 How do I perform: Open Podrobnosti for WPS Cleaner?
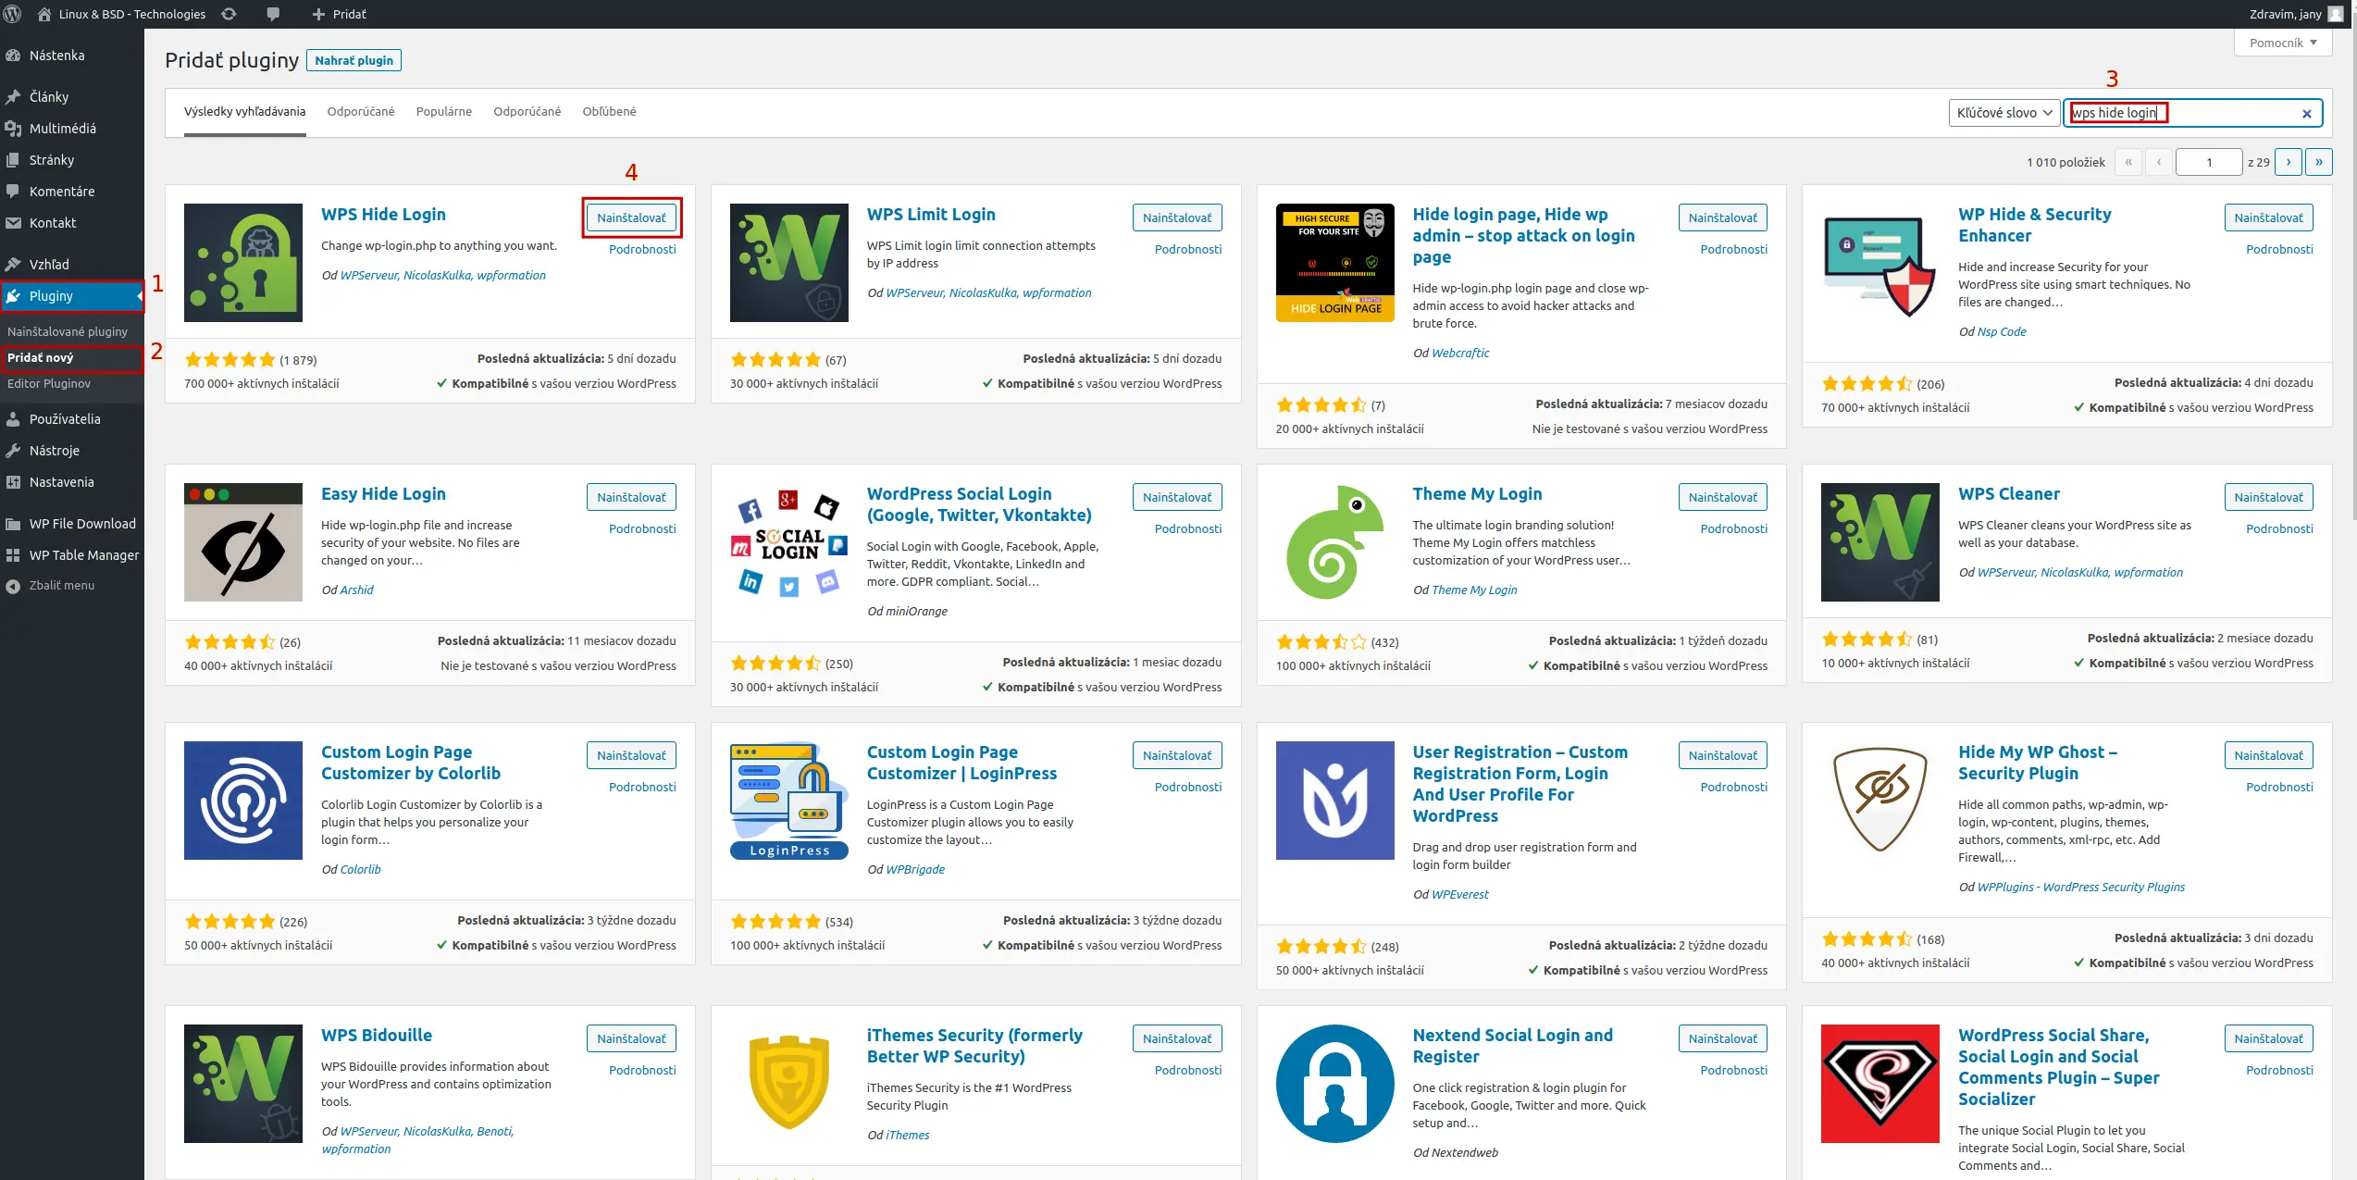[x=2279, y=528]
